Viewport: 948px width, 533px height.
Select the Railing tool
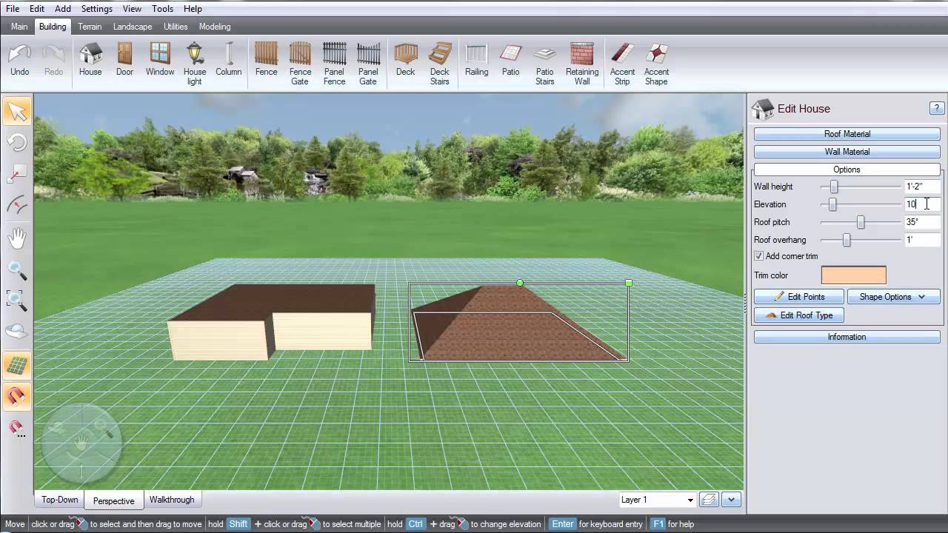coord(477,60)
